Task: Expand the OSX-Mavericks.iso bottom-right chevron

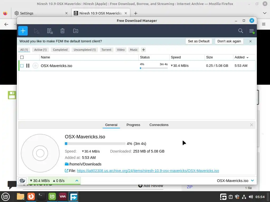Action: pyautogui.click(x=252, y=181)
